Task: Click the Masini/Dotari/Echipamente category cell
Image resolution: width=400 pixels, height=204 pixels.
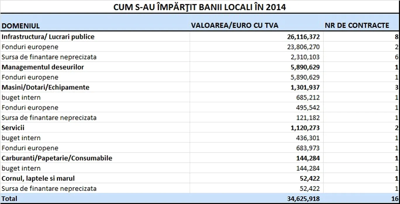Action: tap(45, 87)
